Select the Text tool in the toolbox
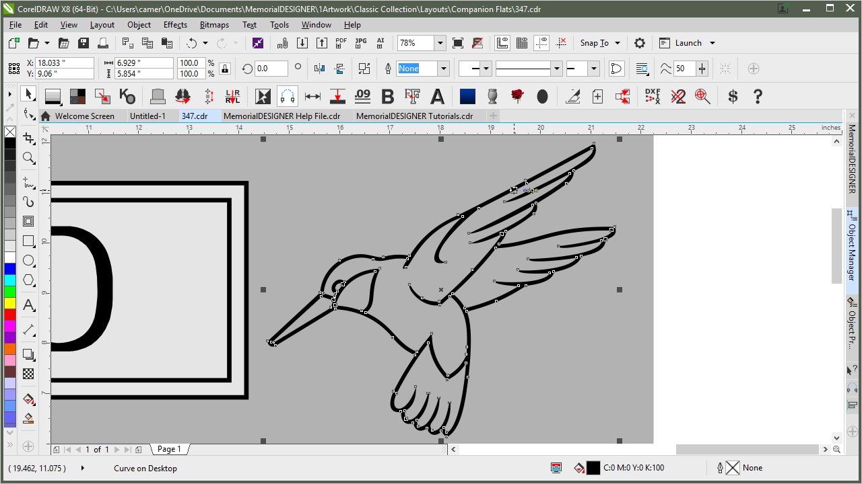 28,305
